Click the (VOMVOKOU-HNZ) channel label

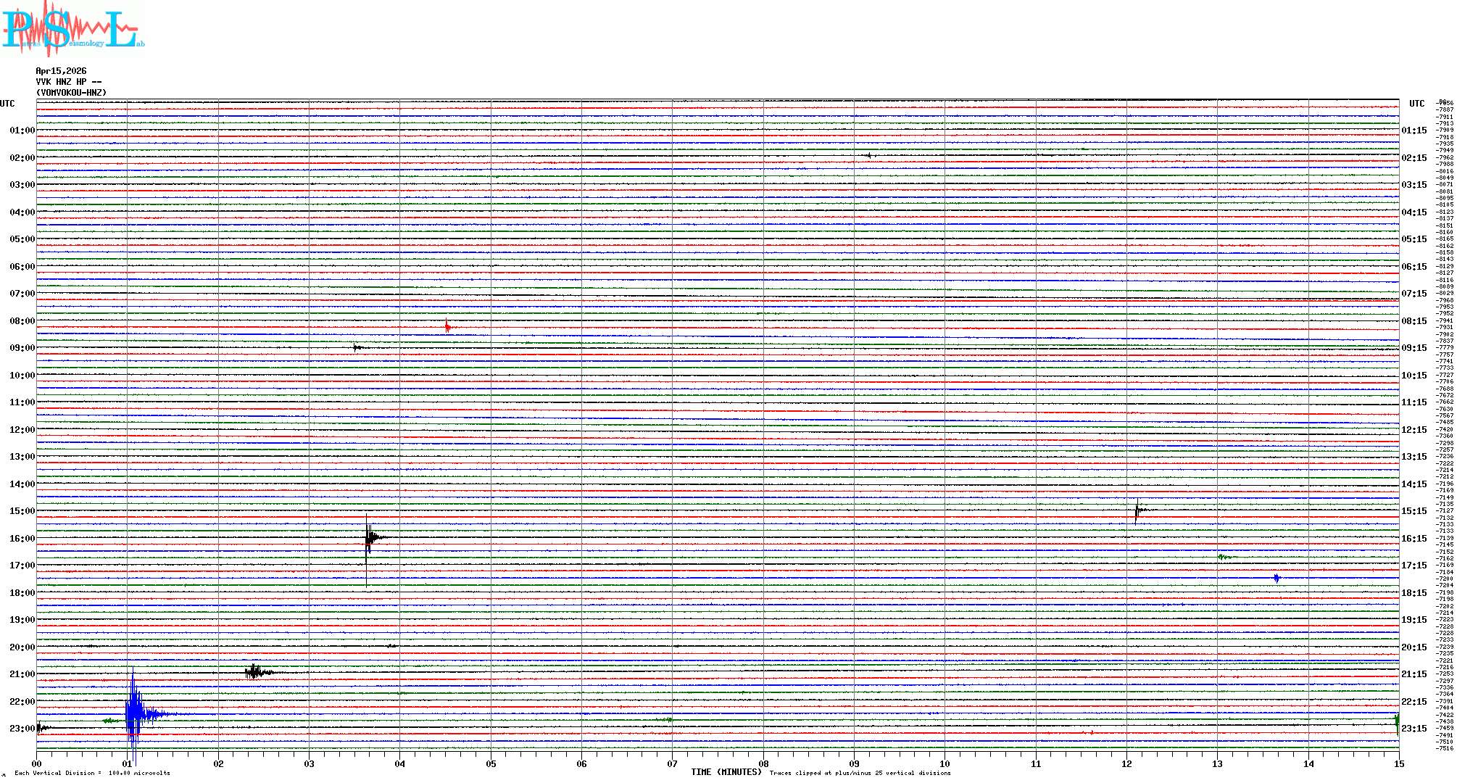click(71, 93)
